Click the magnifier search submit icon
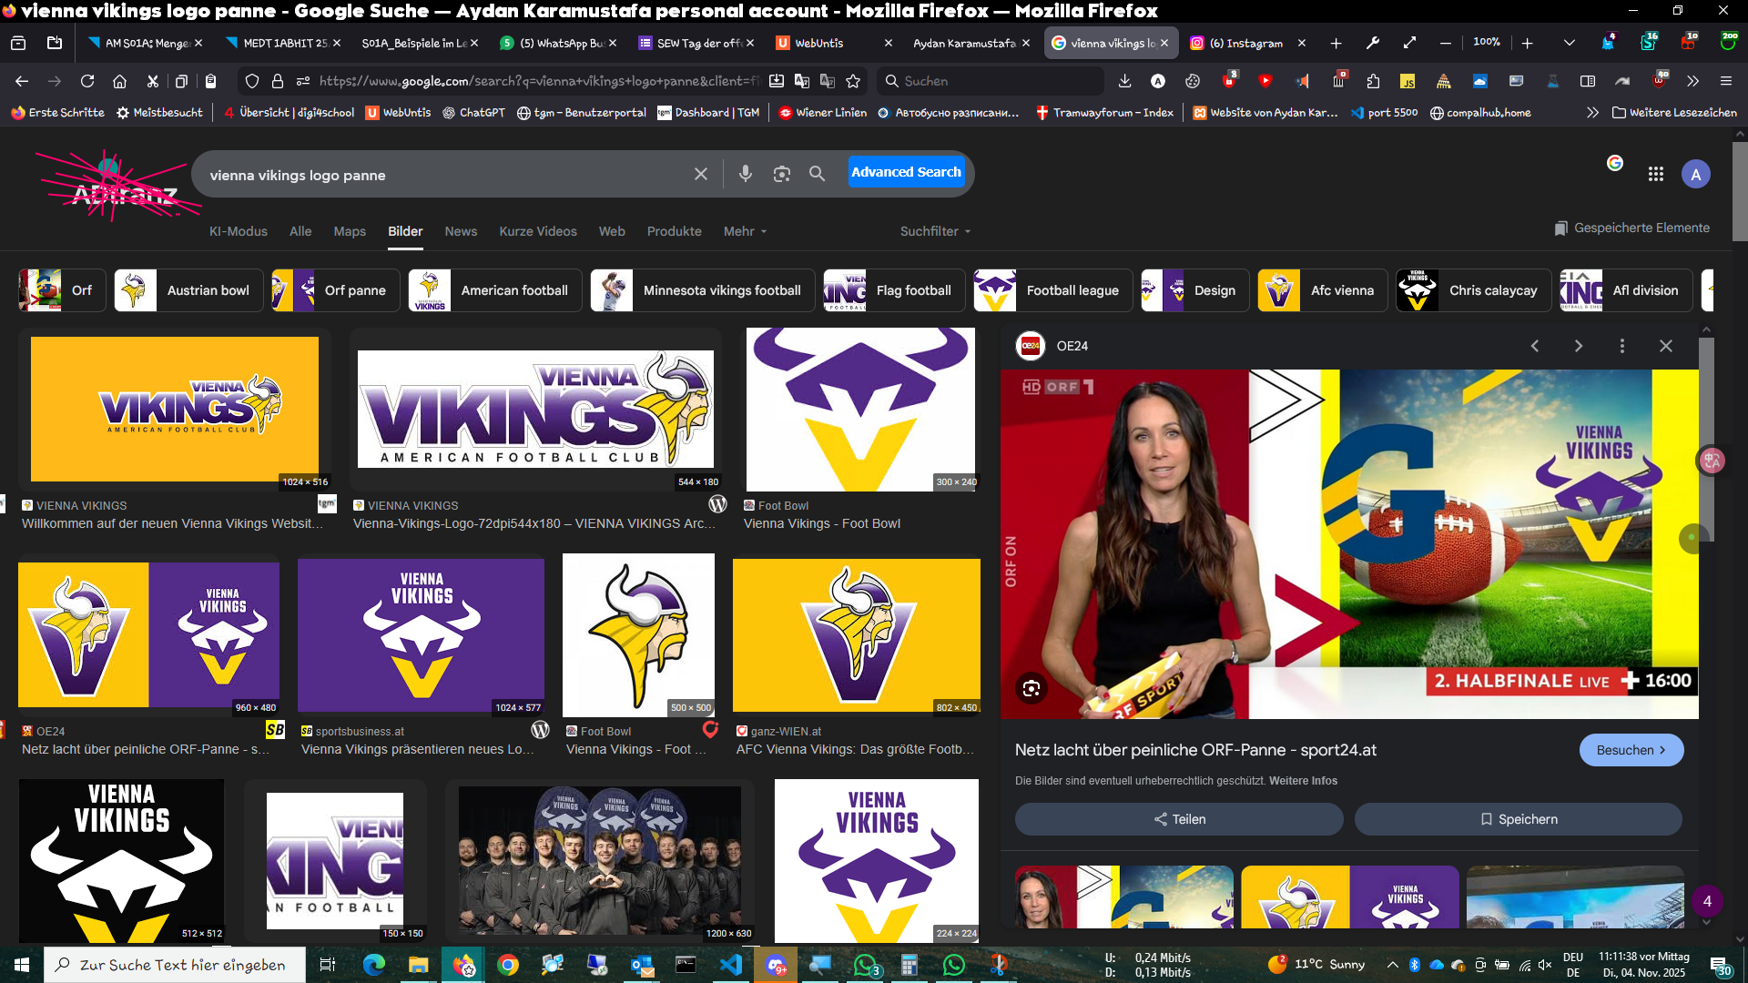Screen dimensions: 1748x983 [818, 174]
